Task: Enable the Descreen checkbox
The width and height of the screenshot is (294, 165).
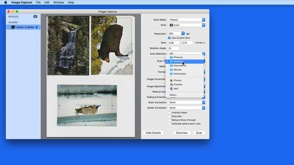Action: point(170,116)
